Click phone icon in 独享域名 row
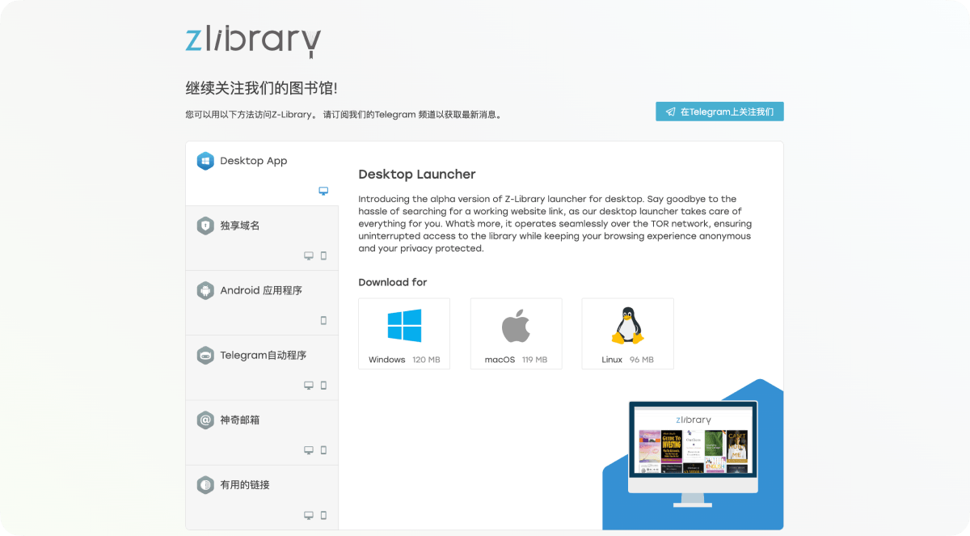 pyautogui.click(x=323, y=255)
